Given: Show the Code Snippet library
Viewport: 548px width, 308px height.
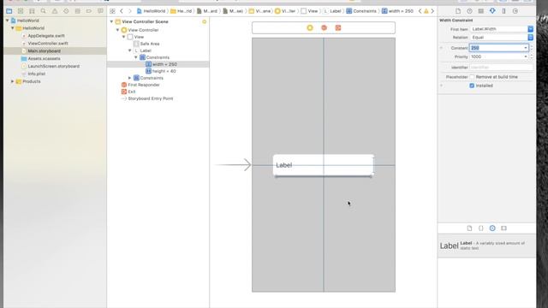Looking at the screenshot, I should click(x=481, y=228).
